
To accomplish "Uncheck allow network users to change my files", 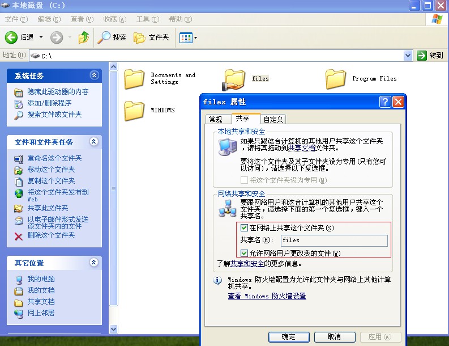I will coord(244,253).
